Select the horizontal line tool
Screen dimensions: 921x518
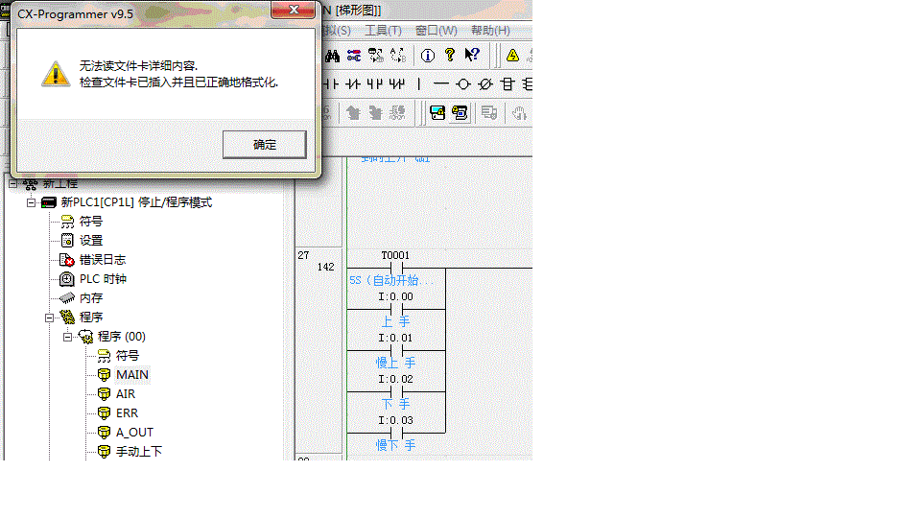tap(442, 84)
